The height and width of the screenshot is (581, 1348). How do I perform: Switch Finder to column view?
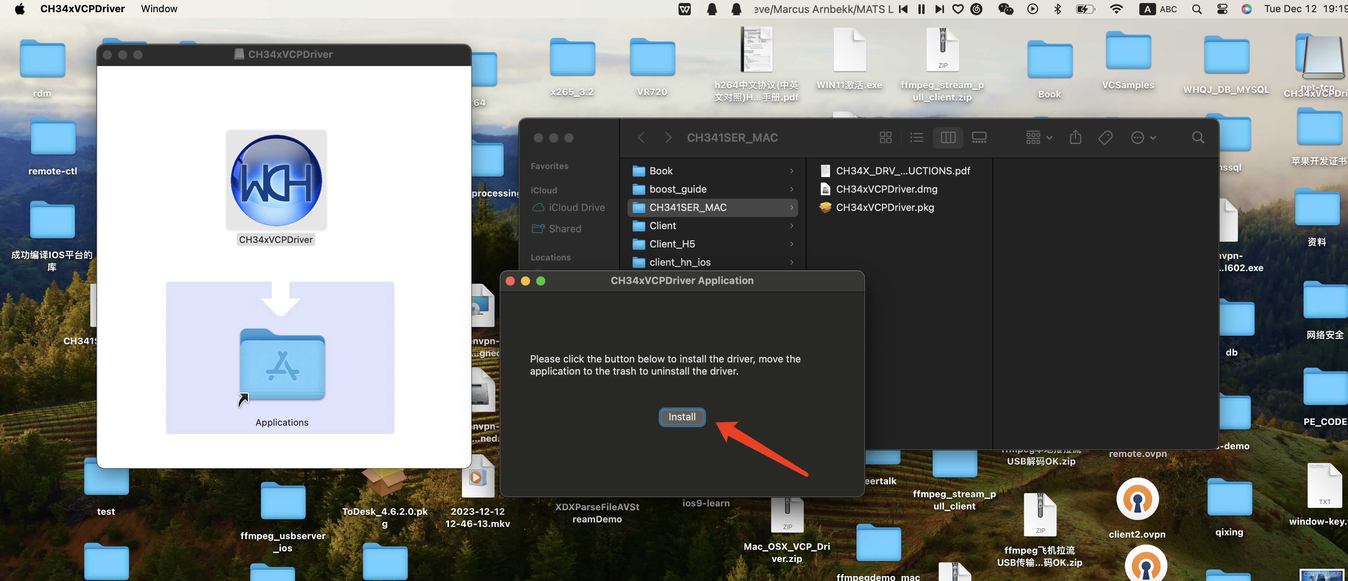pos(948,138)
